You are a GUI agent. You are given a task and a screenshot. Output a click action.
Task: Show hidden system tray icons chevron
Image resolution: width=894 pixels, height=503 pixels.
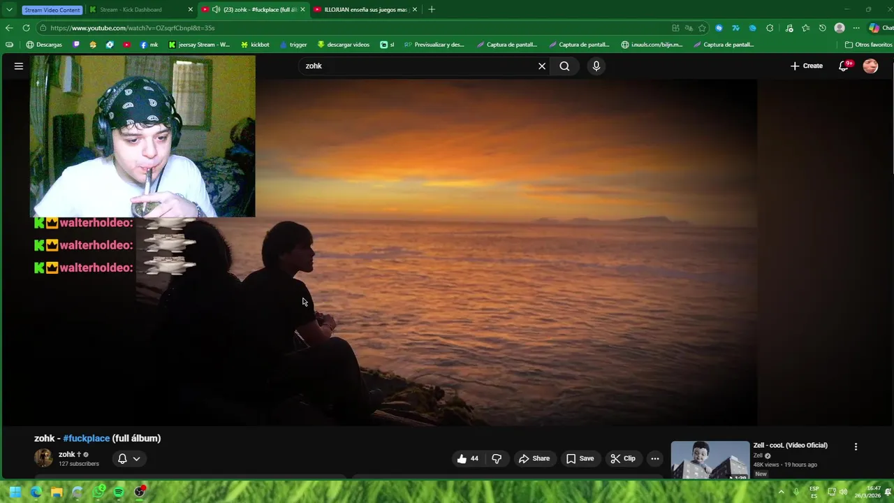pos(781,492)
